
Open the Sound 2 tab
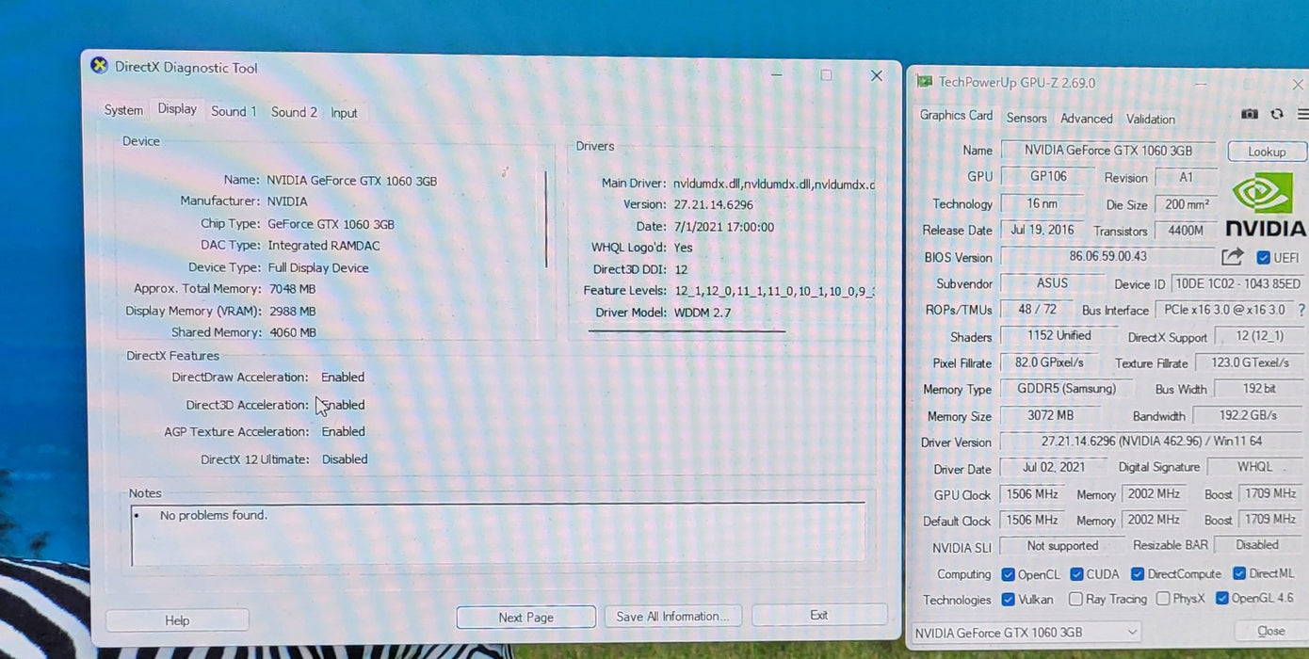pos(294,112)
